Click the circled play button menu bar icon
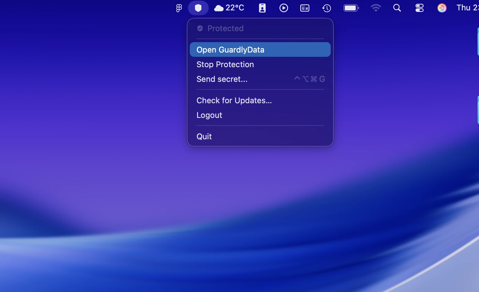 click(284, 8)
